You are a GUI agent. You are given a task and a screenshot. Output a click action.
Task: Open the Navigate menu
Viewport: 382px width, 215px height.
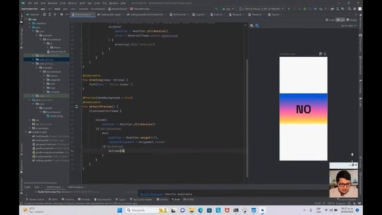53,3
